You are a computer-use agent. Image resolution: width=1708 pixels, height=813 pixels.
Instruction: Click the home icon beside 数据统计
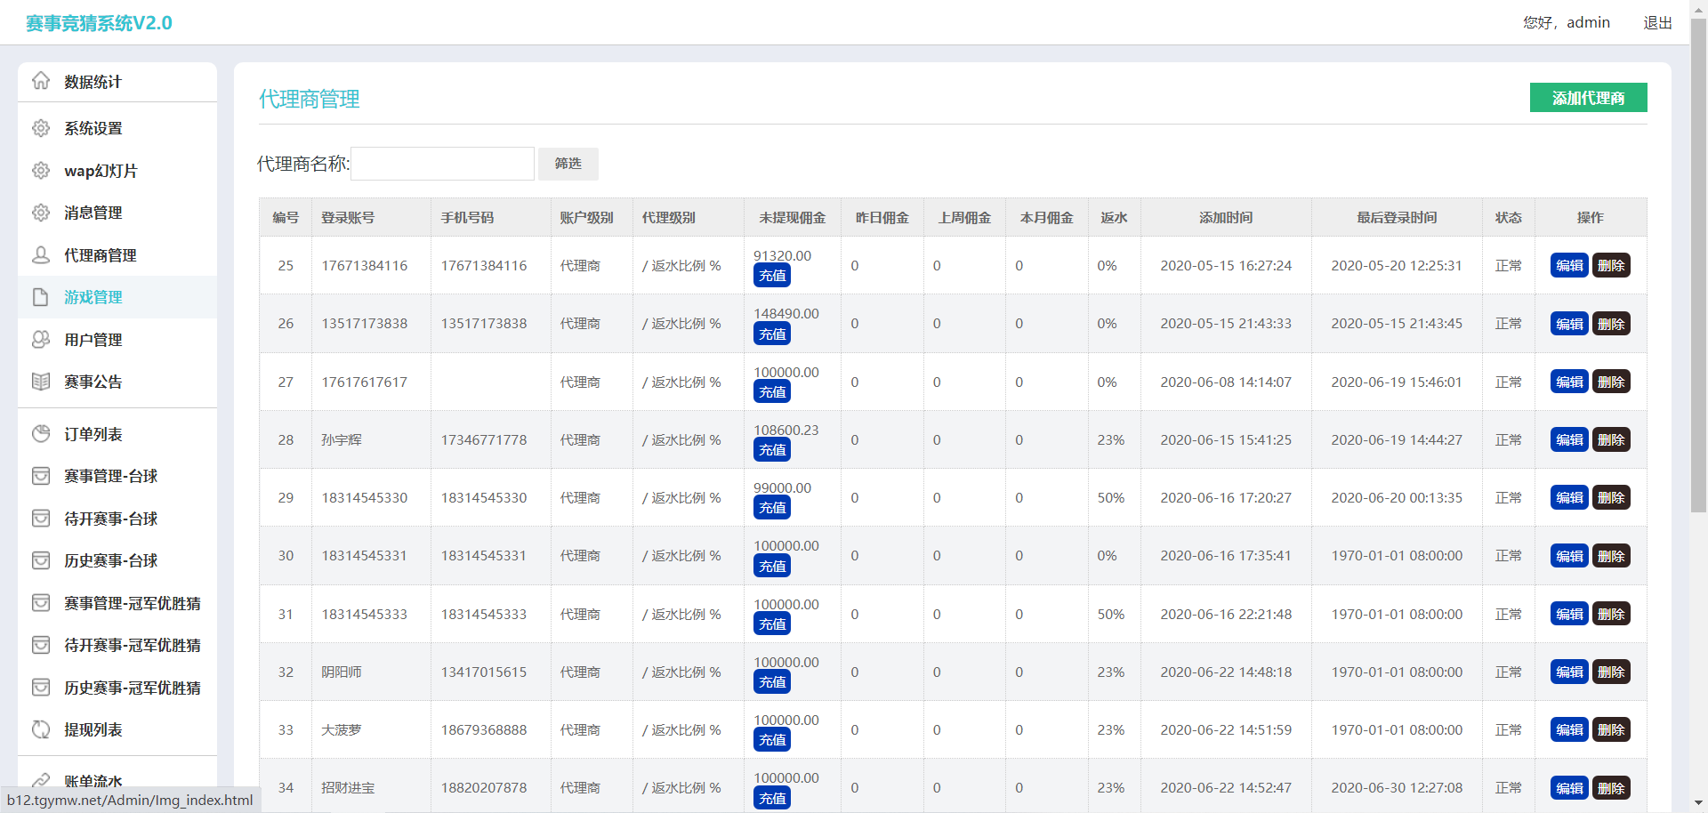[x=41, y=81]
